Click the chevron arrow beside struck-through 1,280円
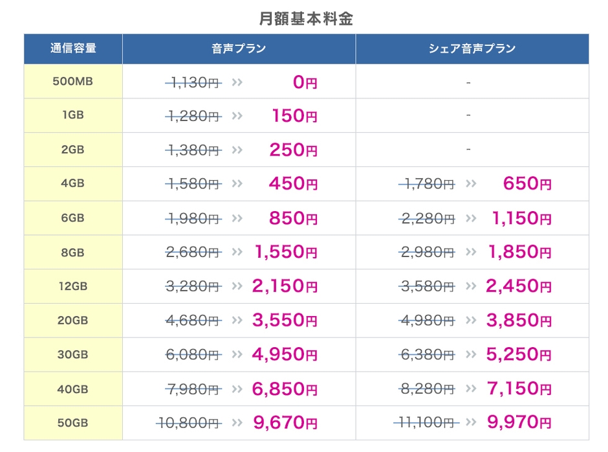The height and width of the screenshot is (452, 608). click(x=237, y=116)
